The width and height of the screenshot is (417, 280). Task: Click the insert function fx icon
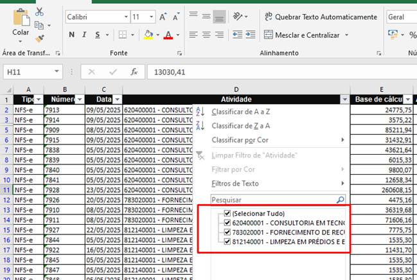point(134,72)
